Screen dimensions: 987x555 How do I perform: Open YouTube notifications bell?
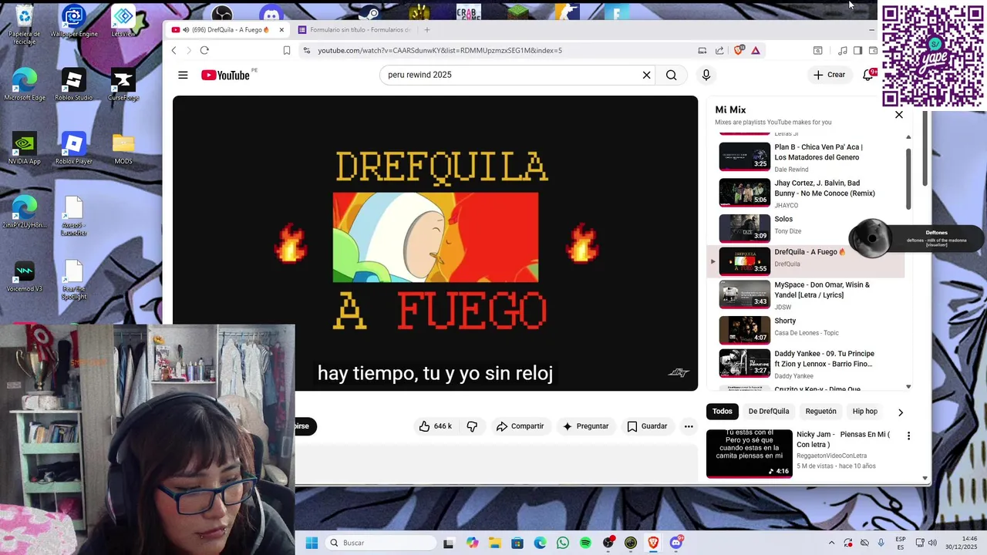[x=867, y=75]
